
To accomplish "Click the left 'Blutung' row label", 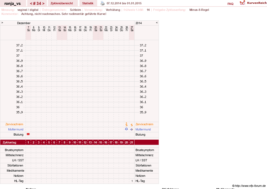I will [x=19, y=134].
